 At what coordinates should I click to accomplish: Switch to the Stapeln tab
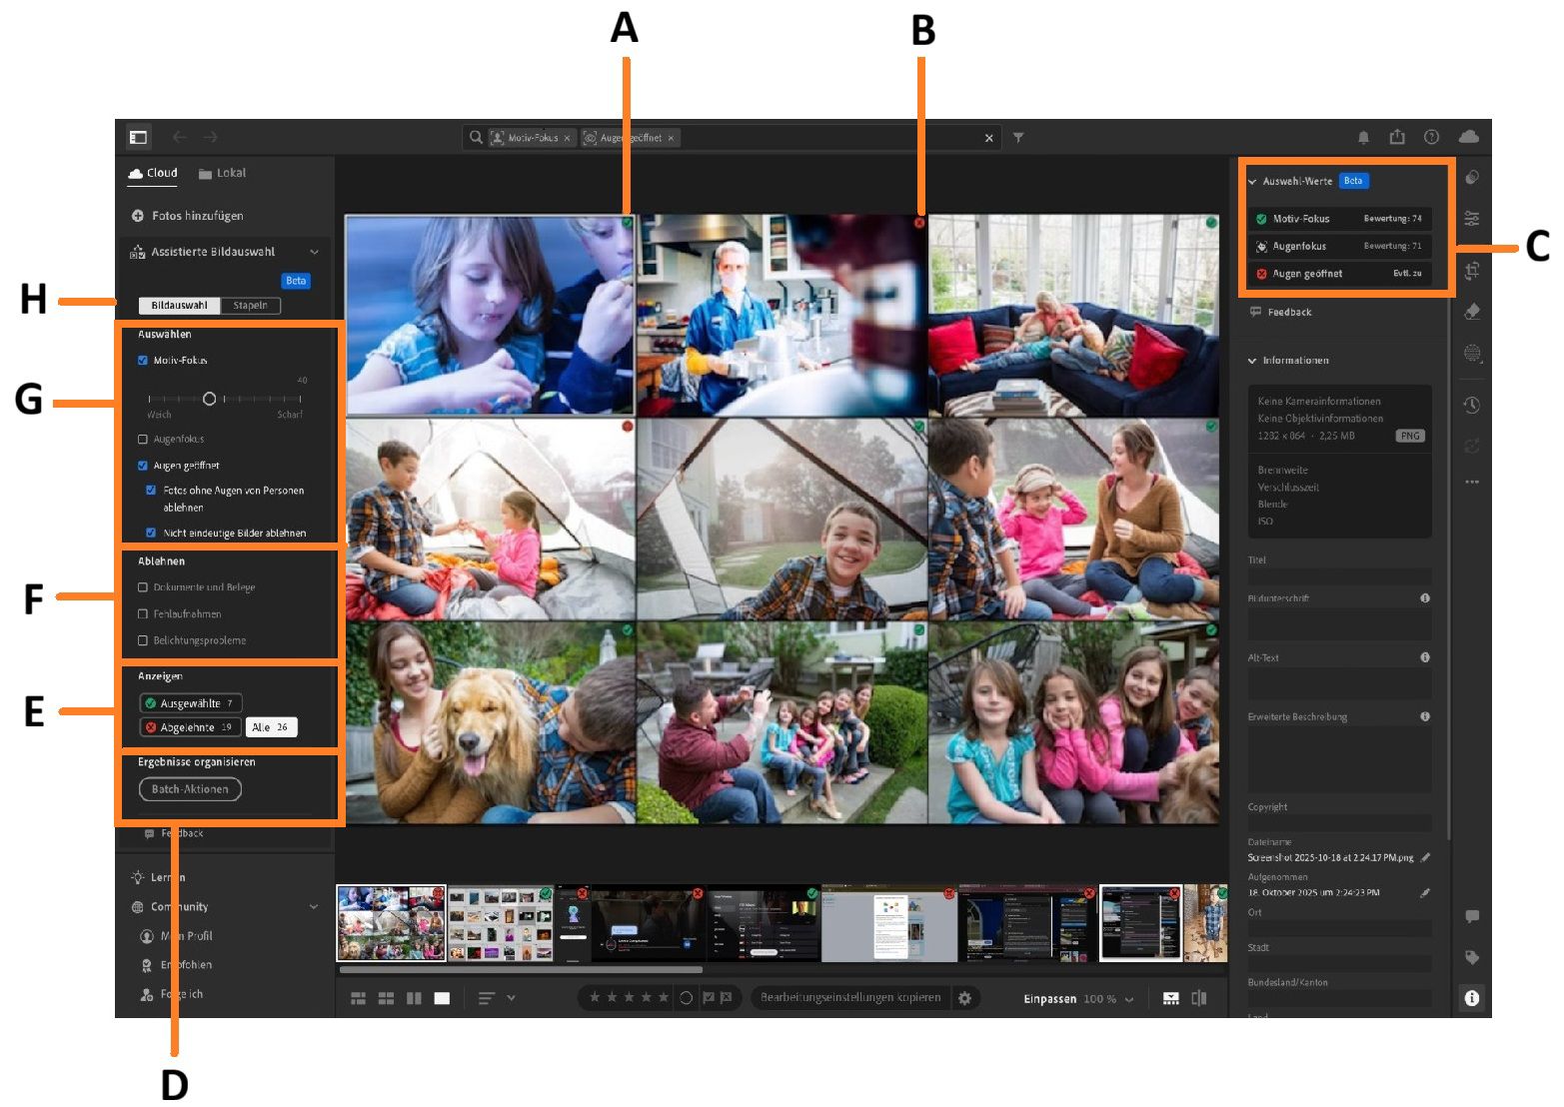(250, 306)
